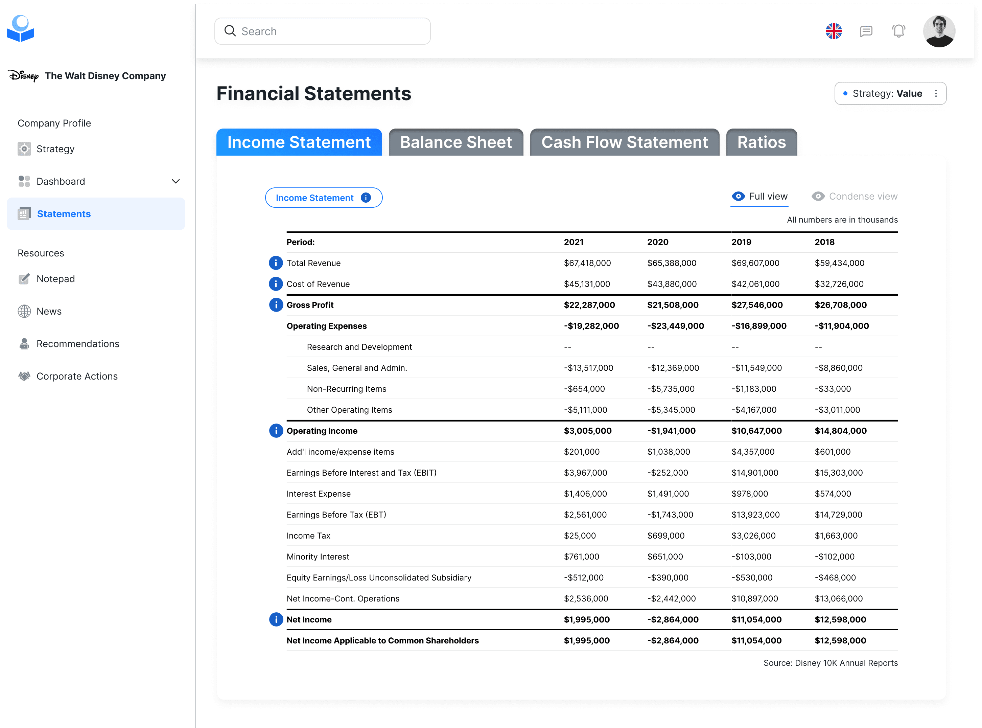
Task: Open Corporate Actions in the sidebar
Action: (x=96, y=376)
